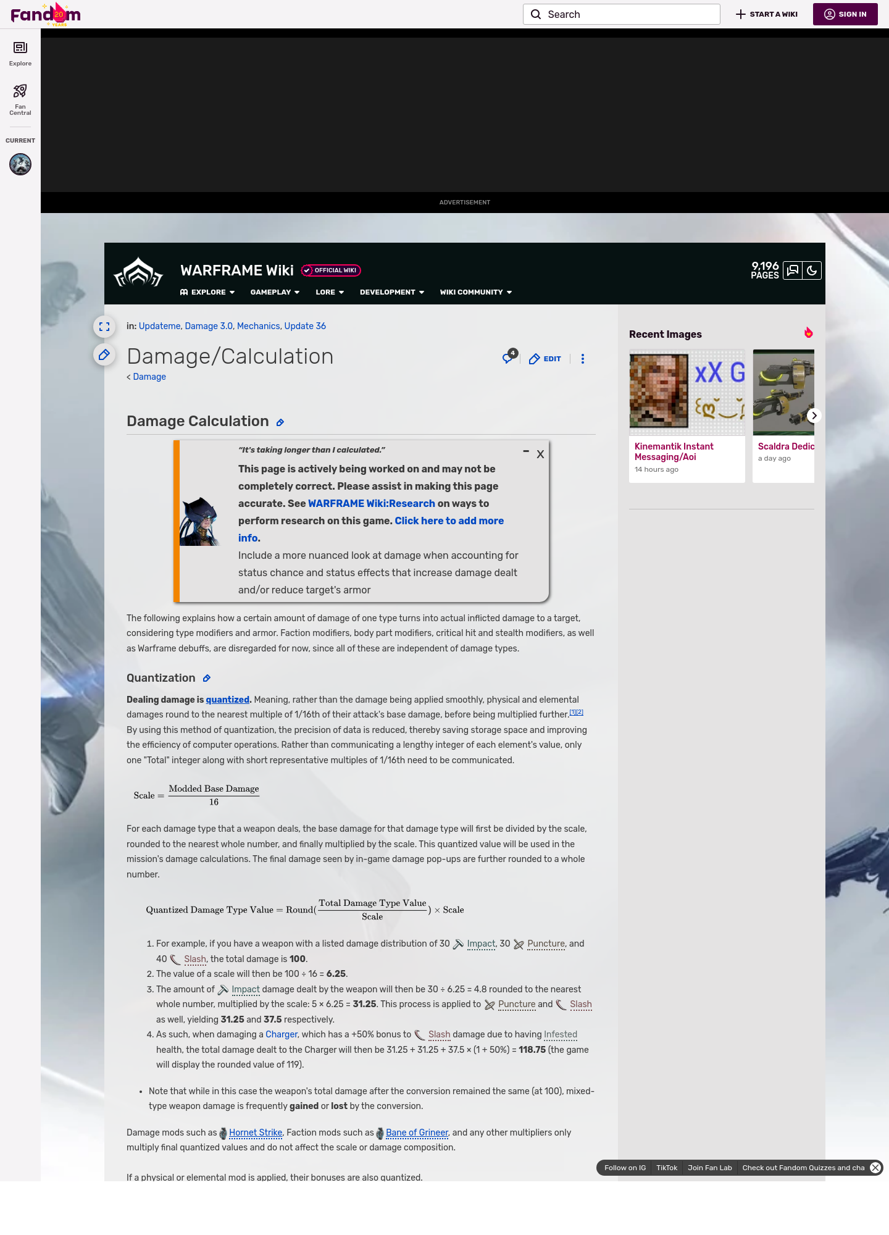Click the 9,196 PAGES counter
The width and height of the screenshot is (889, 1235).
coord(765,270)
